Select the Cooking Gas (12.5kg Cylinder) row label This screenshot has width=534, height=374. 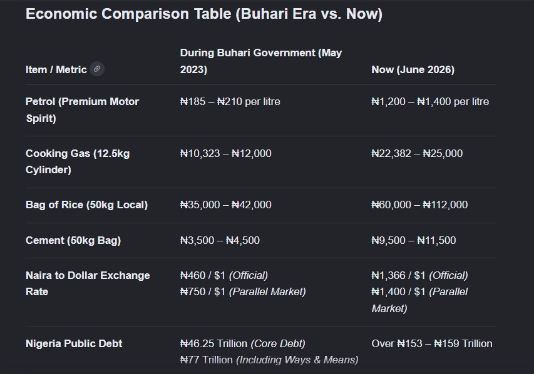click(x=78, y=161)
